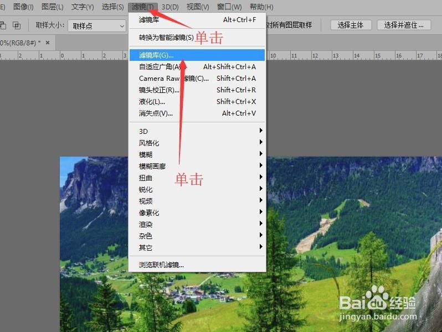The image size is (442, 332).
Task: Click 浏览联机滤镜... menu entry
Action: click(197, 265)
